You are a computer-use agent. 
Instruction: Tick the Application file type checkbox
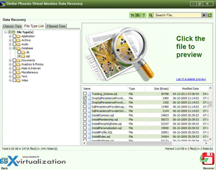pyautogui.click(x=14, y=36)
